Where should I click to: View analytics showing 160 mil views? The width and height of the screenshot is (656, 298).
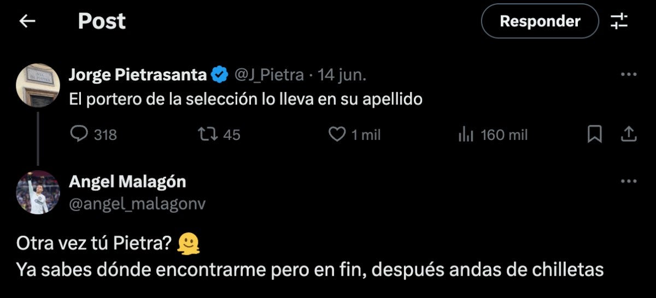coord(465,134)
